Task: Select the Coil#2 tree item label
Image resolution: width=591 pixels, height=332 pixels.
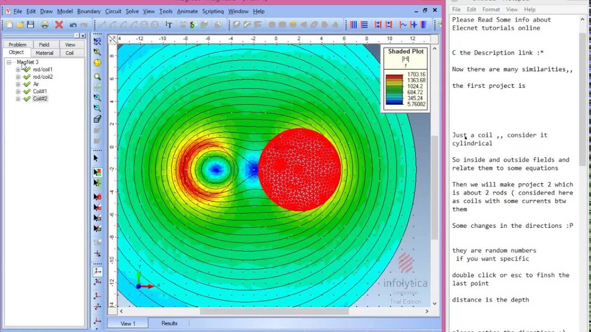Action: [40, 99]
